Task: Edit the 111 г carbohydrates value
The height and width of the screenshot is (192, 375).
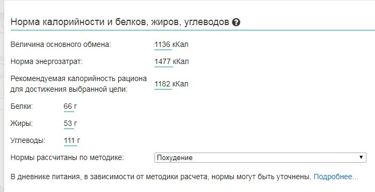Action: coord(72,140)
